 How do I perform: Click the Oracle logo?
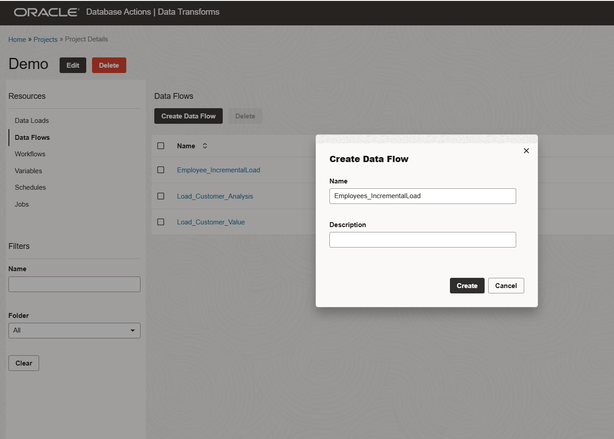tap(46, 12)
